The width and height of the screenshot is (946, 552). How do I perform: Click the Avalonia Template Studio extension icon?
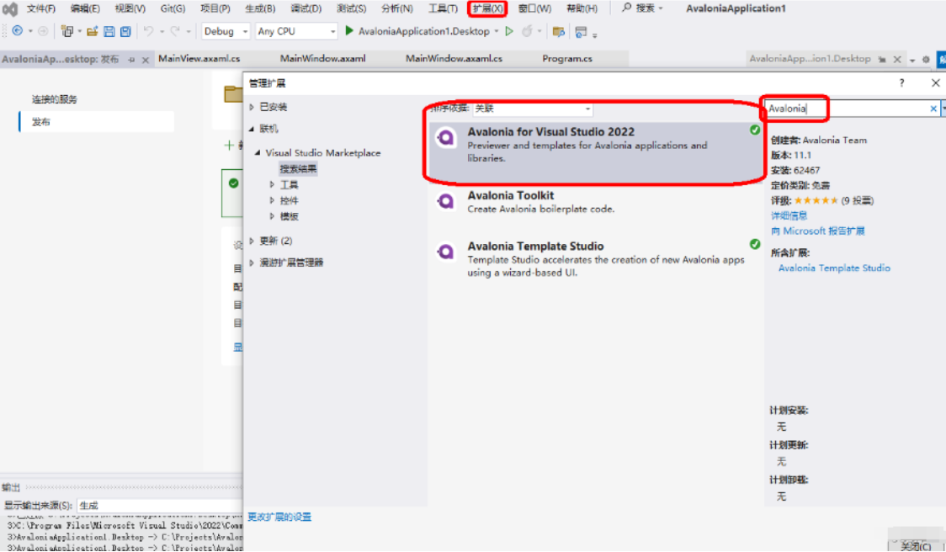(446, 252)
